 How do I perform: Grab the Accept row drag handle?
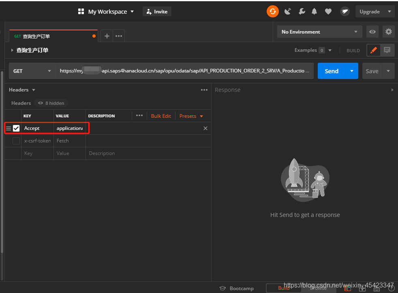tap(9, 128)
